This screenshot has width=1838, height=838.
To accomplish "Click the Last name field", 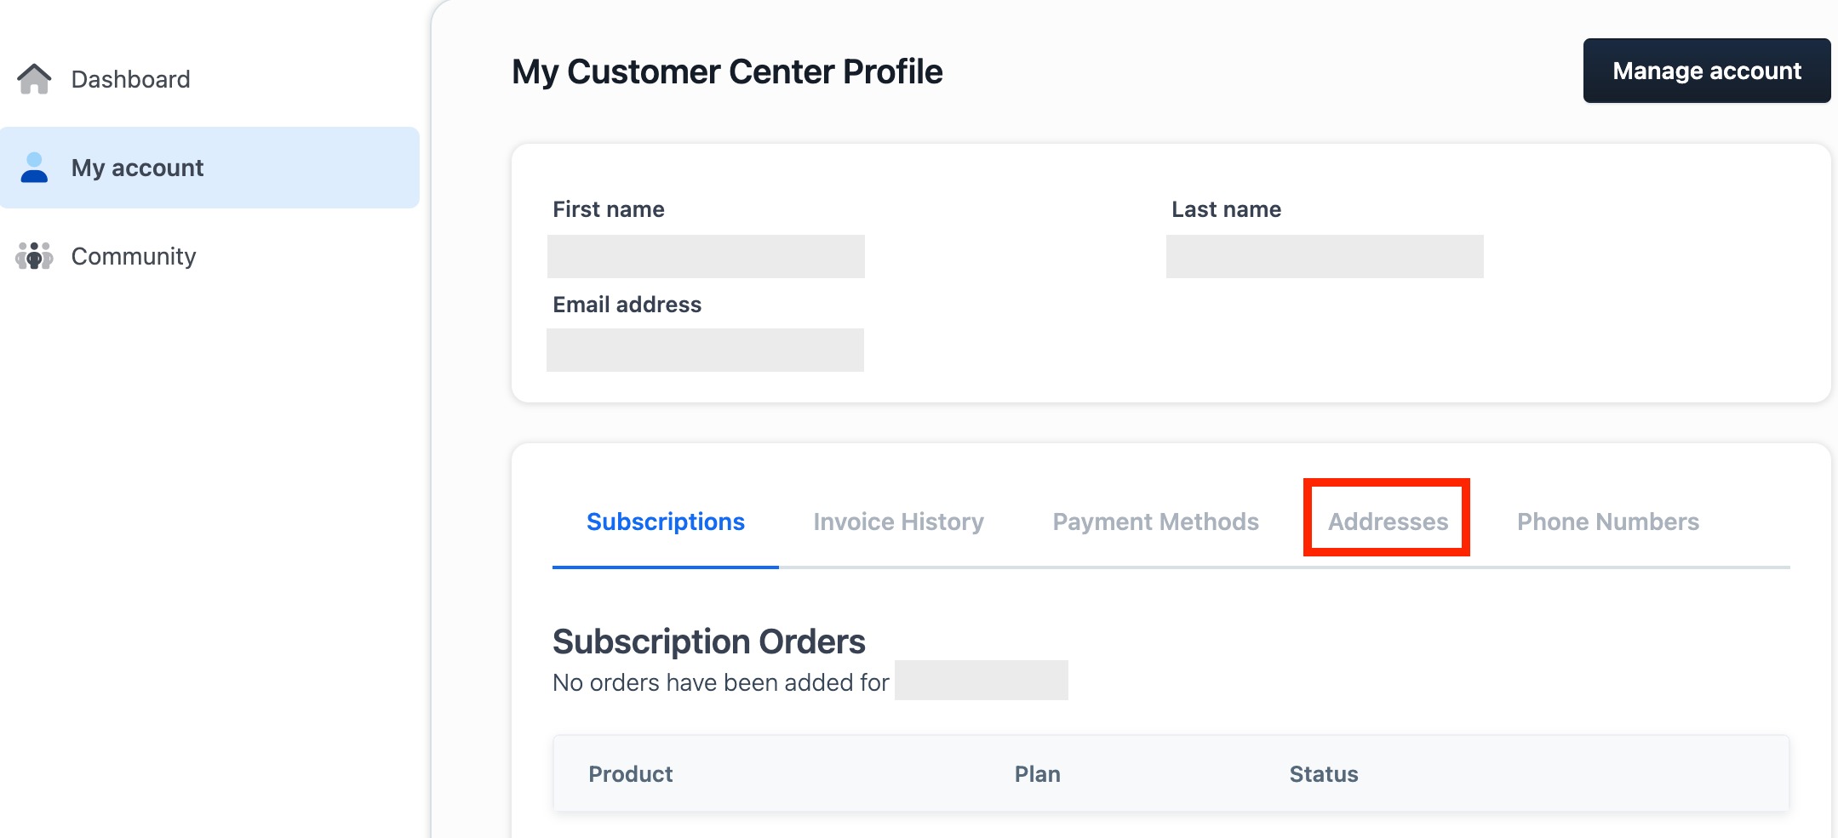I will pyautogui.click(x=1325, y=256).
